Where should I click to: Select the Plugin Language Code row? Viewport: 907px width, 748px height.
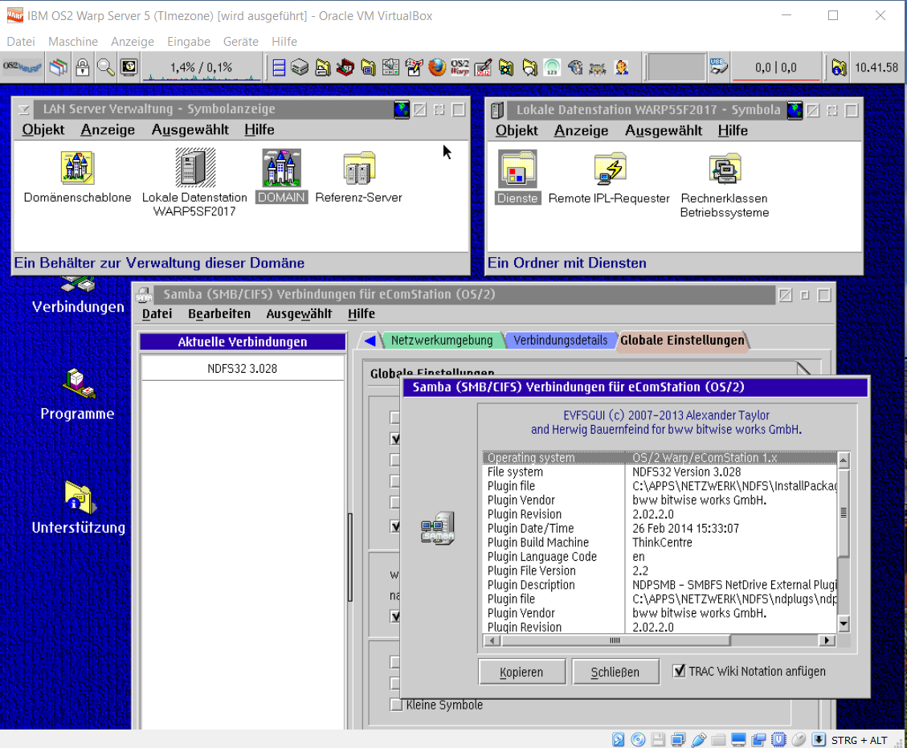click(x=660, y=557)
